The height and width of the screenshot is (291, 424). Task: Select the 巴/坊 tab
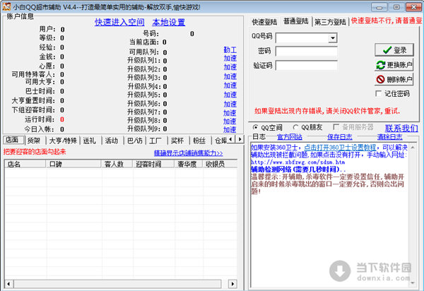pos(134,141)
